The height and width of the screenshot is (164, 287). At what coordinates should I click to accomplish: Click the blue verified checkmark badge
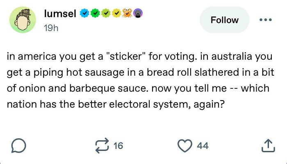tap(84, 13)
